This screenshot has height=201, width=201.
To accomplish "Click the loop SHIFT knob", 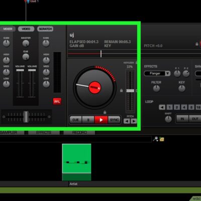I will tap(168, 119).
